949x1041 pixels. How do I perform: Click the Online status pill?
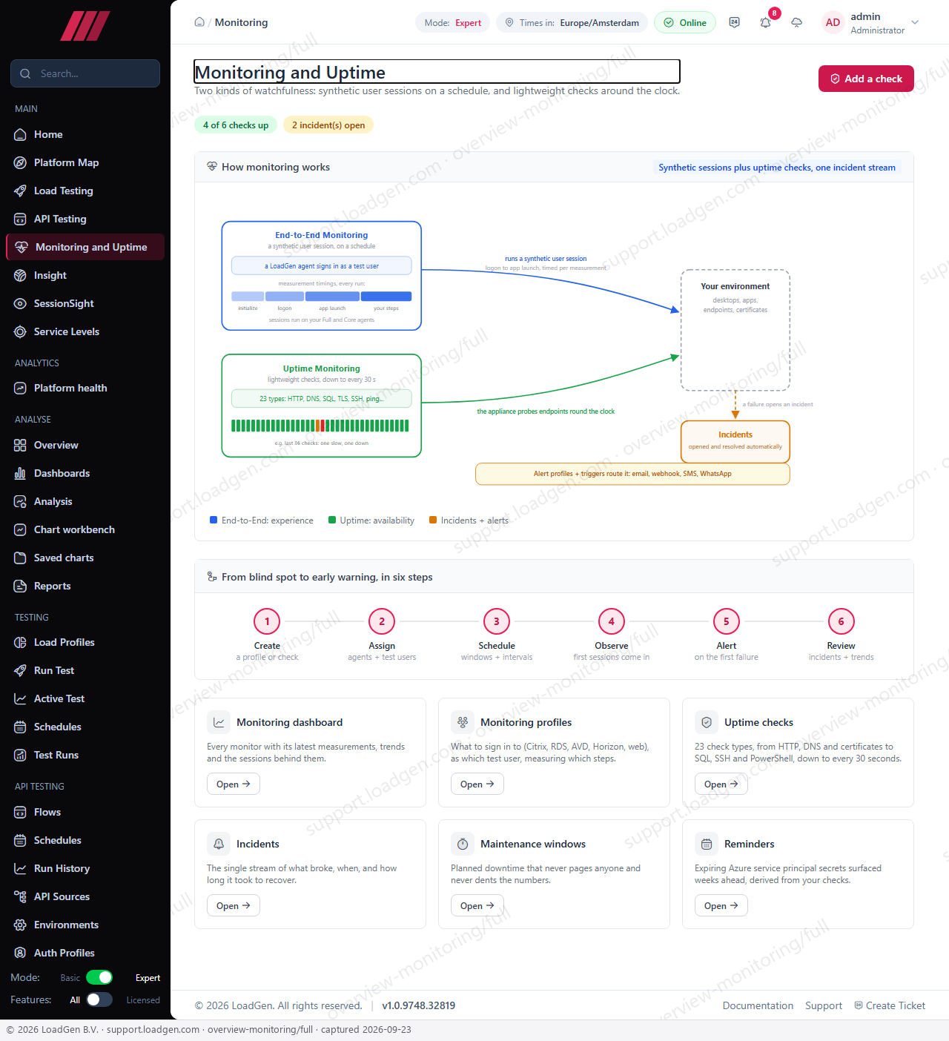coord(685,22)
